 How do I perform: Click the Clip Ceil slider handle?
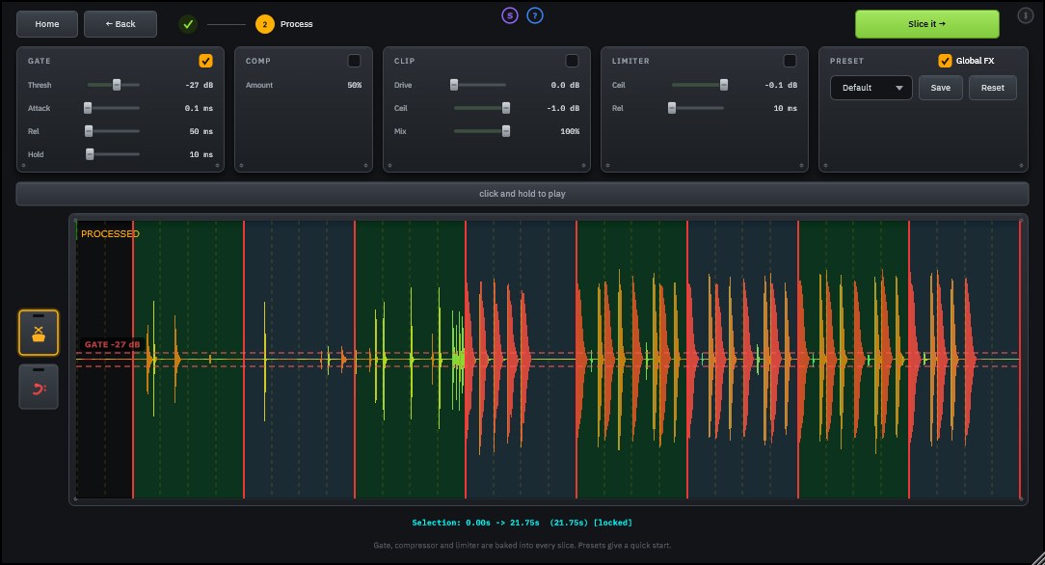point(506,108)
